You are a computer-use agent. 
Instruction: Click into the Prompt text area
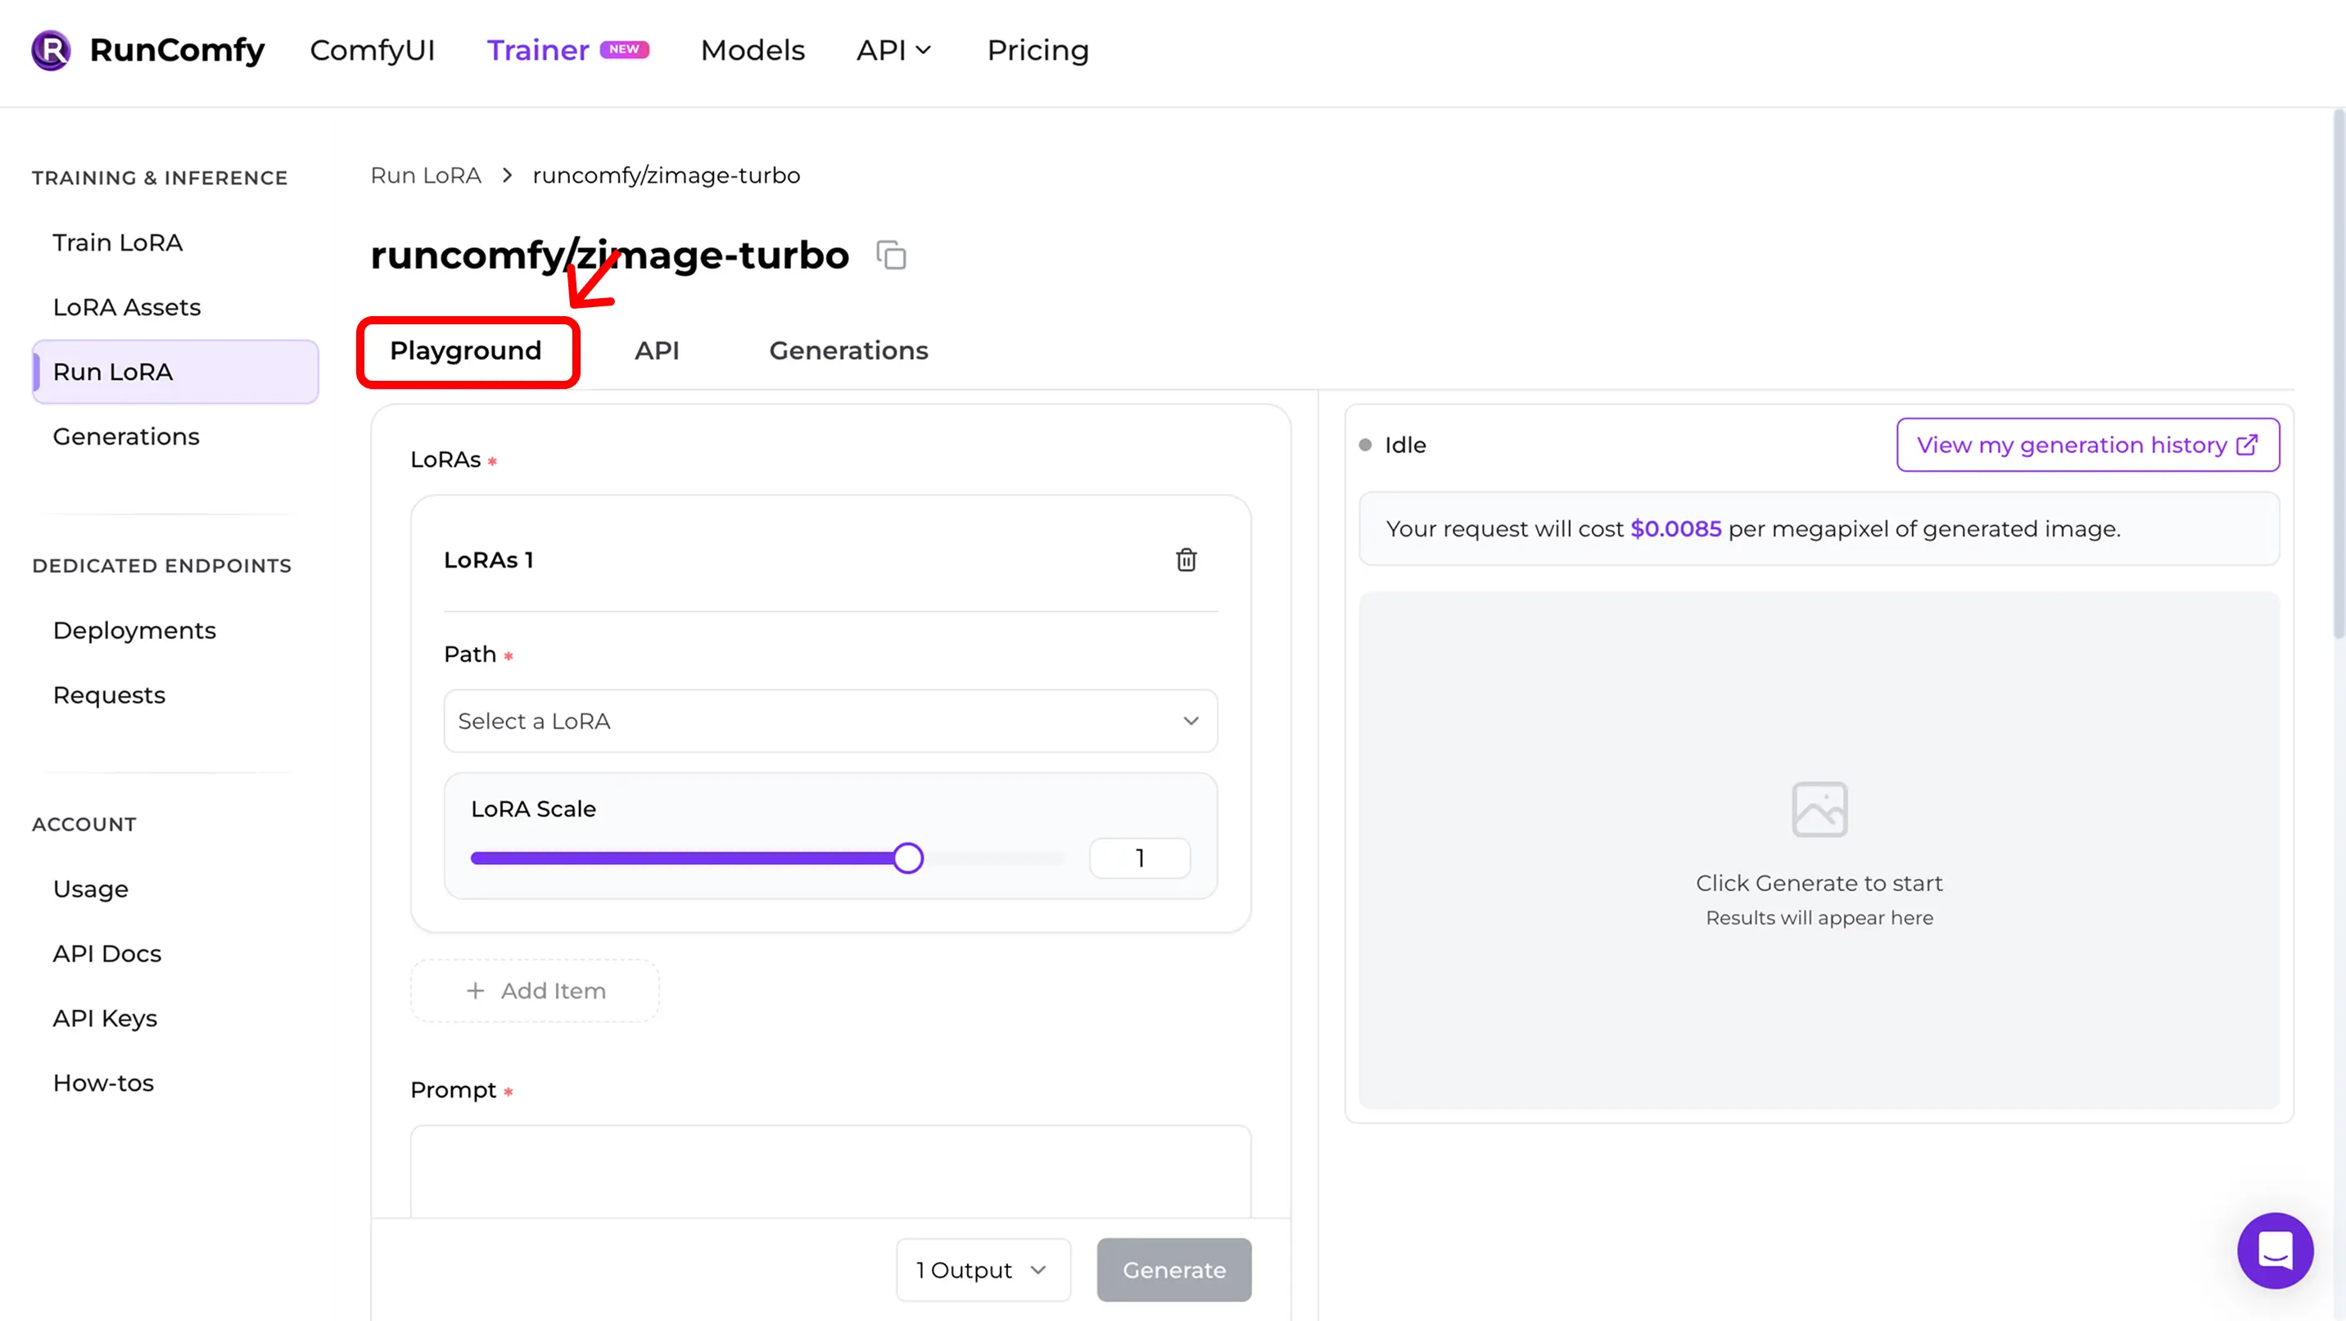click(x=829, y=1170)
